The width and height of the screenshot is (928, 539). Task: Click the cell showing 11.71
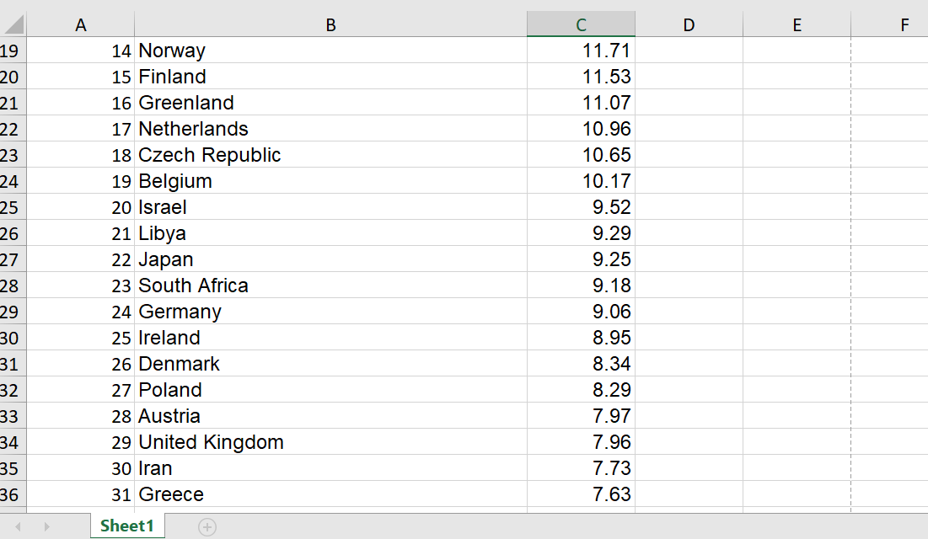pyautogui.click(x=581, y=51)
